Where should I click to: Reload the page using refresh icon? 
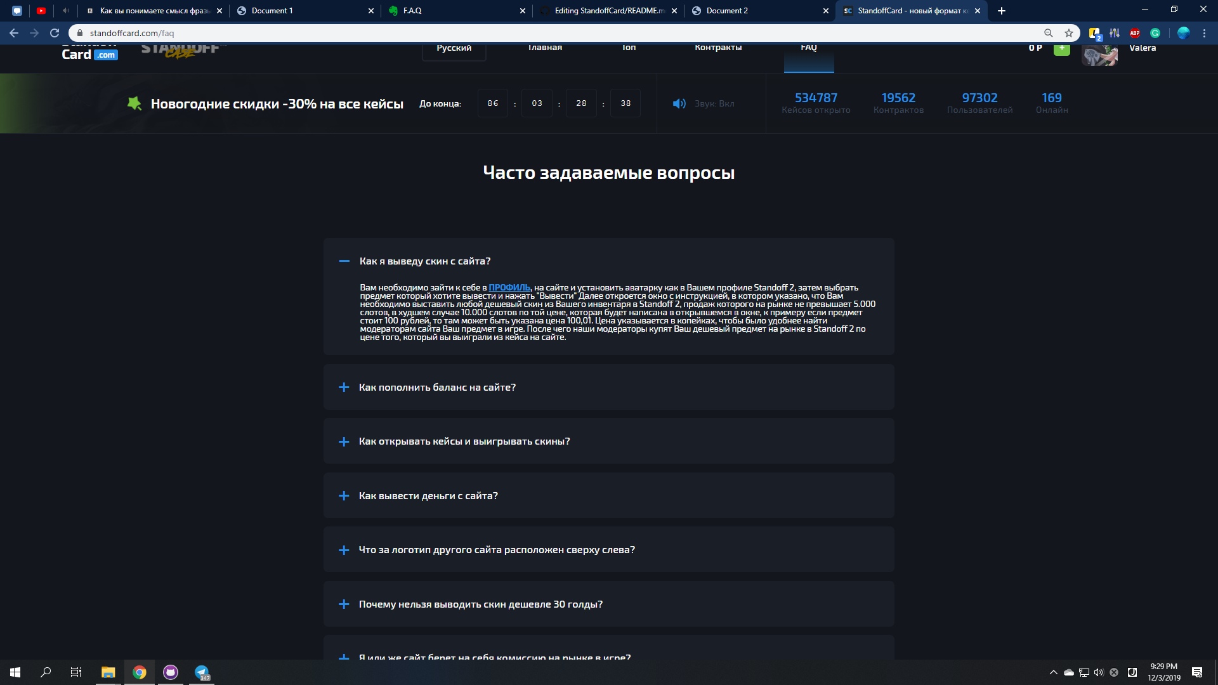[x=55, y=33]
